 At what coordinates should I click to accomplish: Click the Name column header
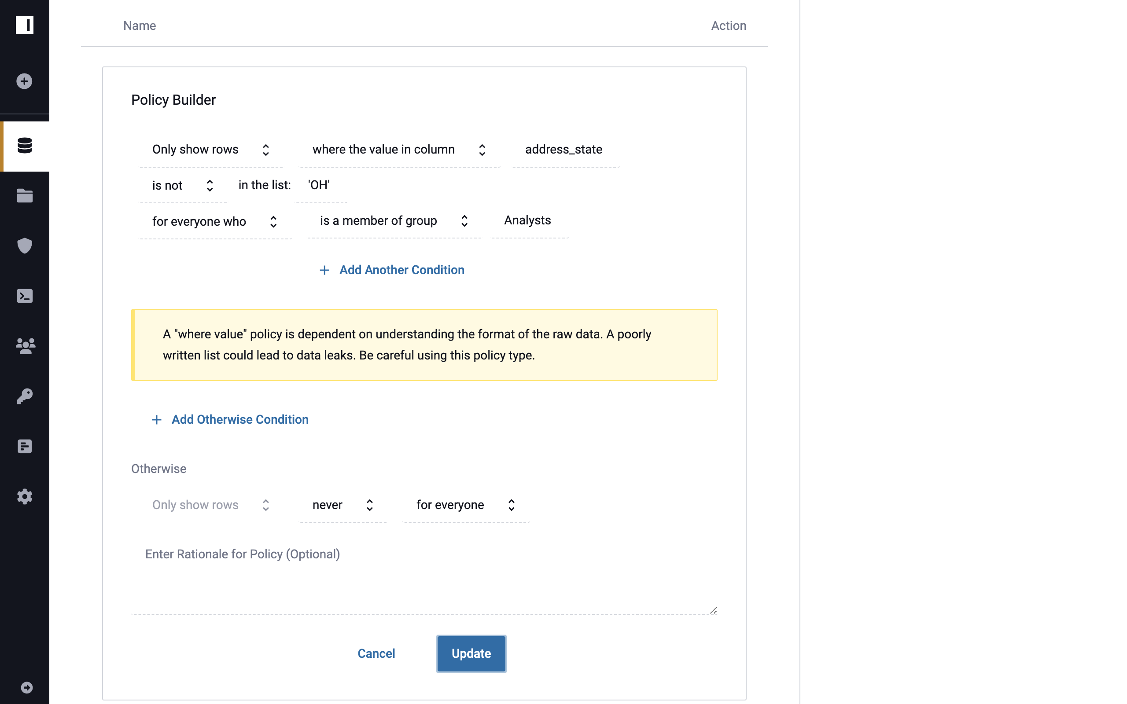[140, 26]
